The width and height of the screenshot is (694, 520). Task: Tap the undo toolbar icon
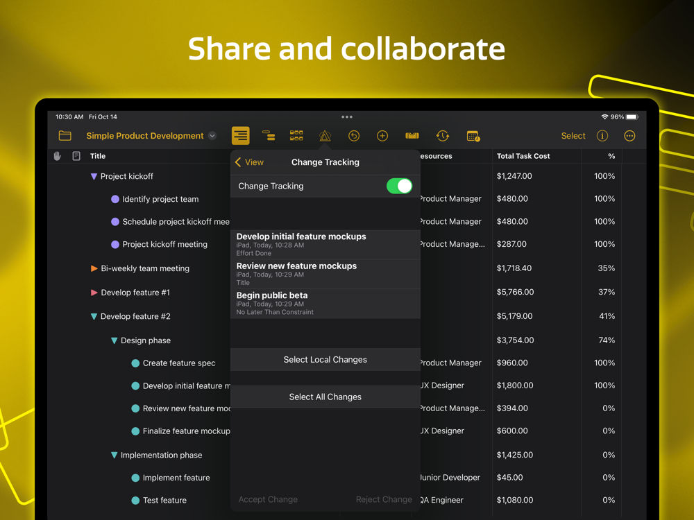(354, 136)
